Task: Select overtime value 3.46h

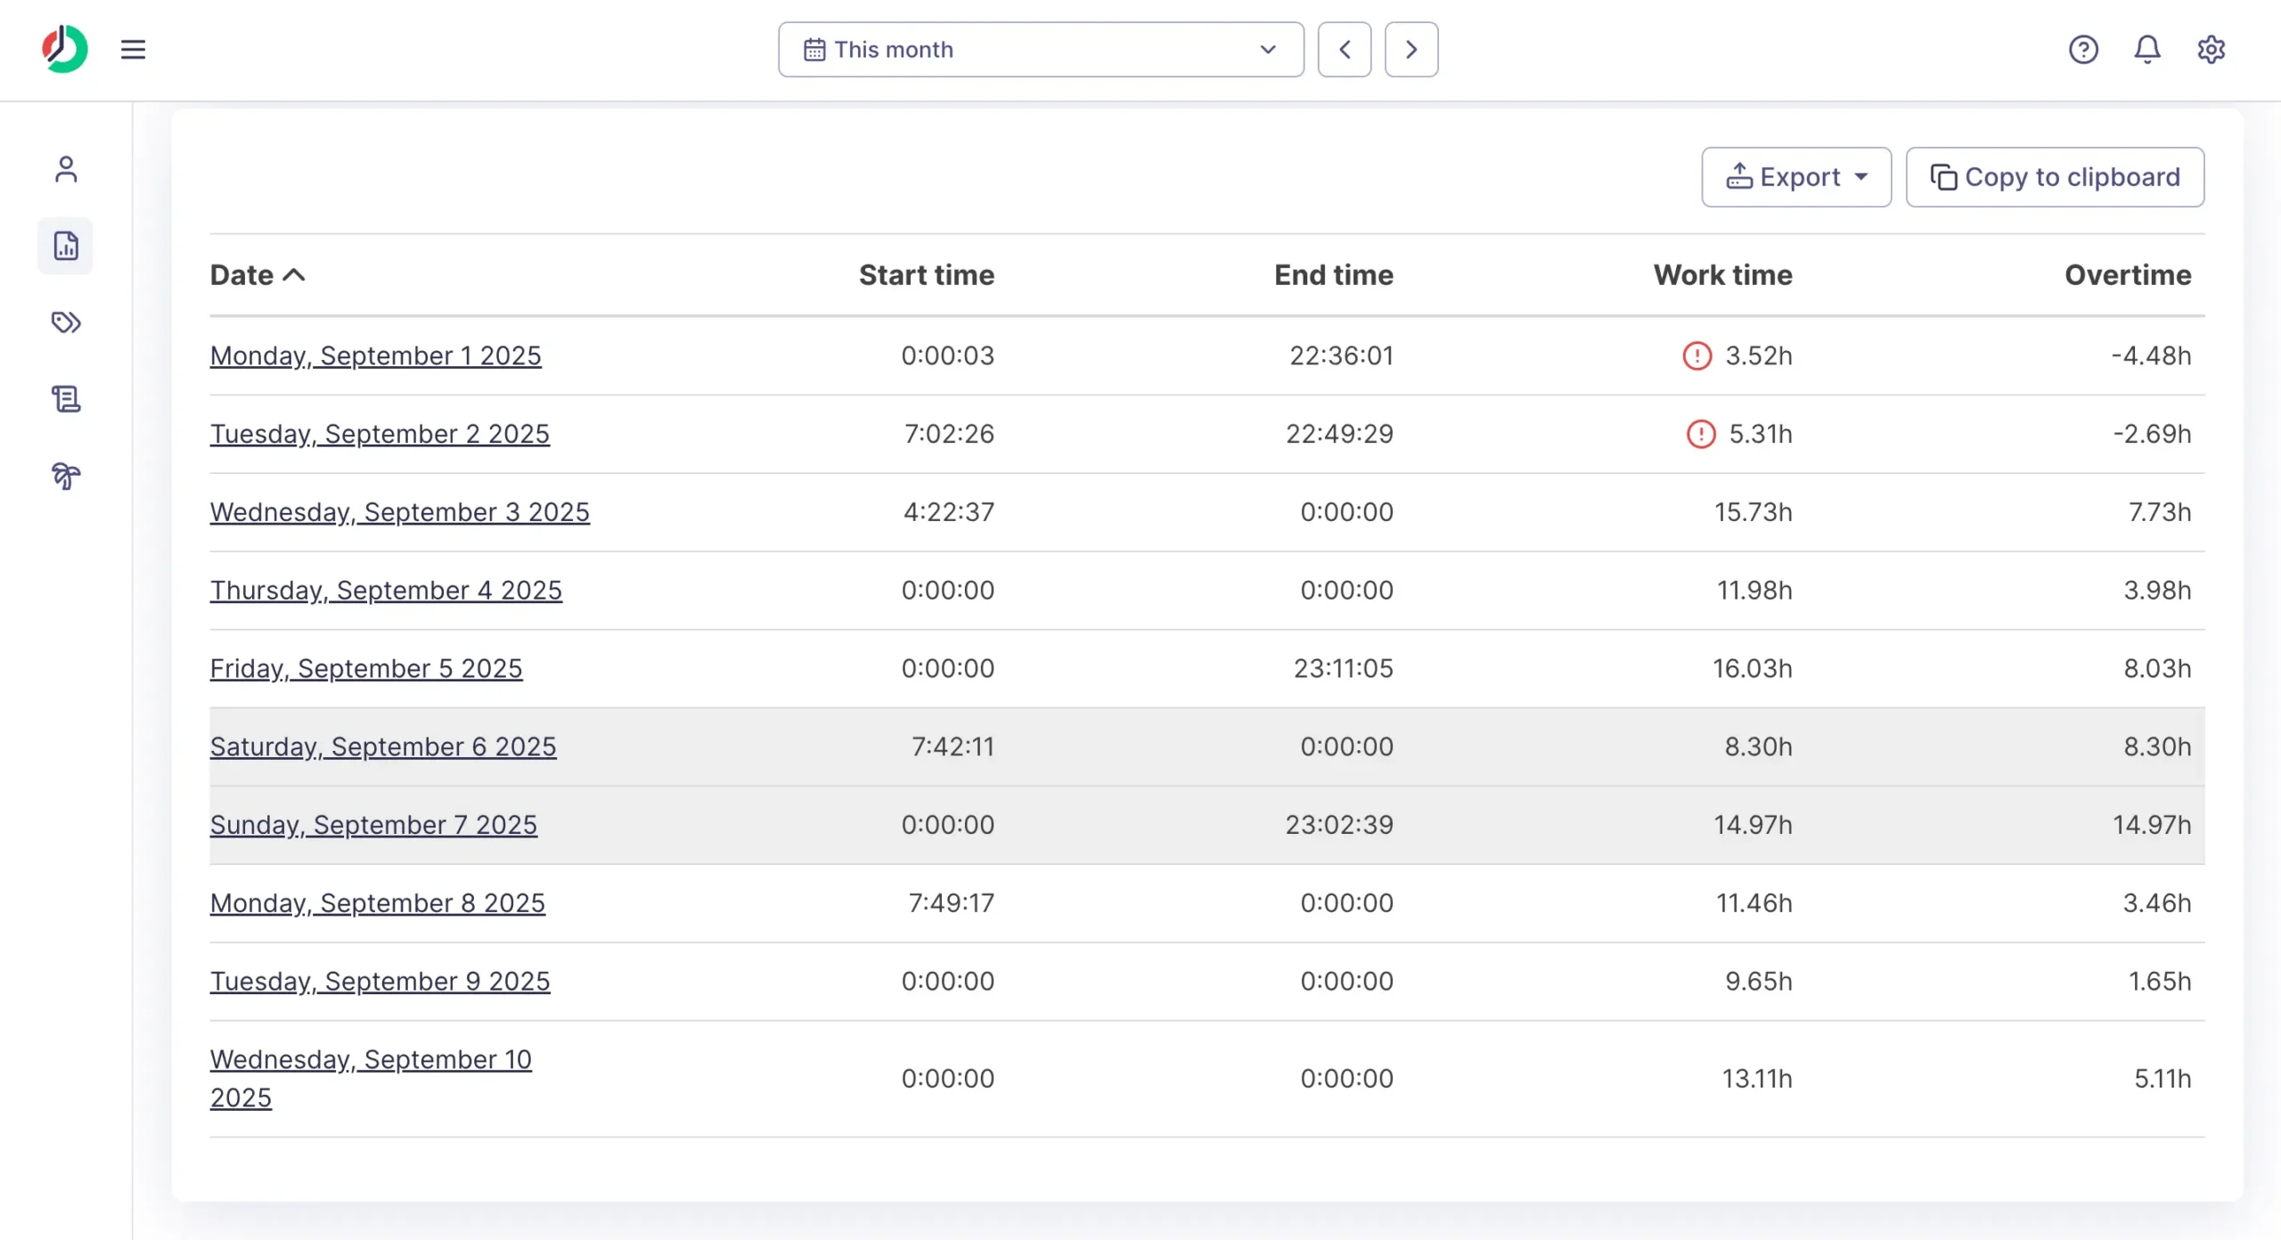Action: tap(2157, 902)
